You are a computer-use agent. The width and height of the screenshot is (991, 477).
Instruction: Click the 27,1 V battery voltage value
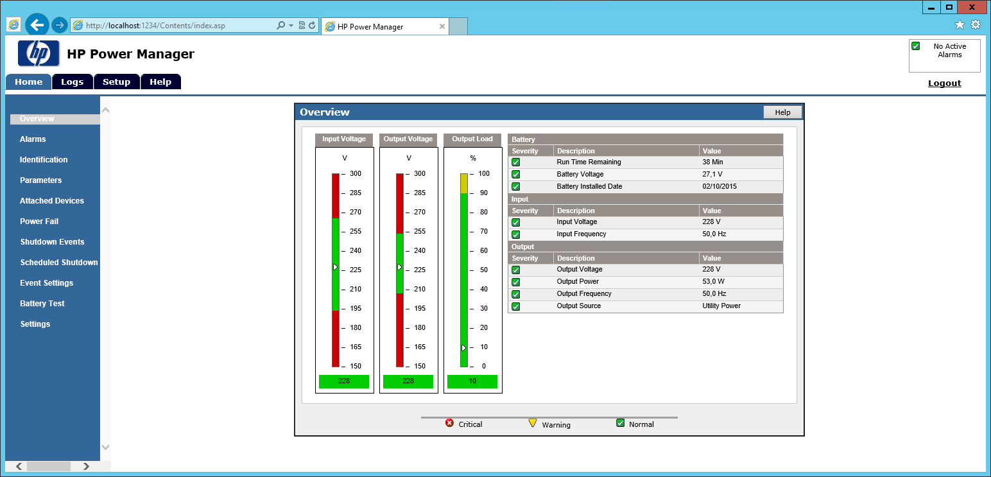(x=712, y=175)
